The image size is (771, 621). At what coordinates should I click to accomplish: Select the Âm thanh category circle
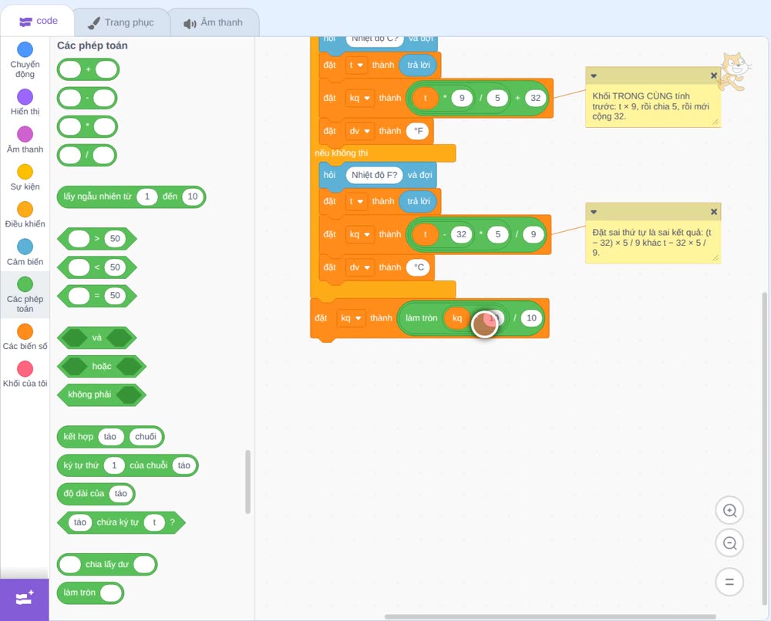[x=25, y=134]
